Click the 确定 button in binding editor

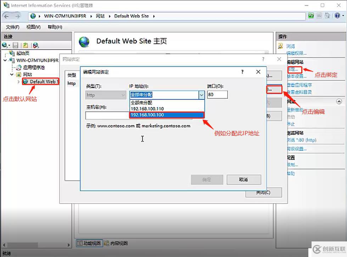click(x=207, y=180)
